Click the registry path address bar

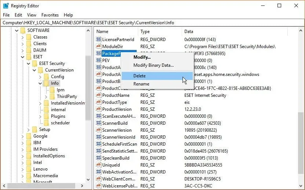[x=152, y=23]
